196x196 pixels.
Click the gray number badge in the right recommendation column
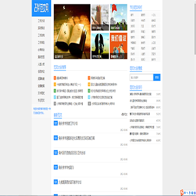point(89,103)
